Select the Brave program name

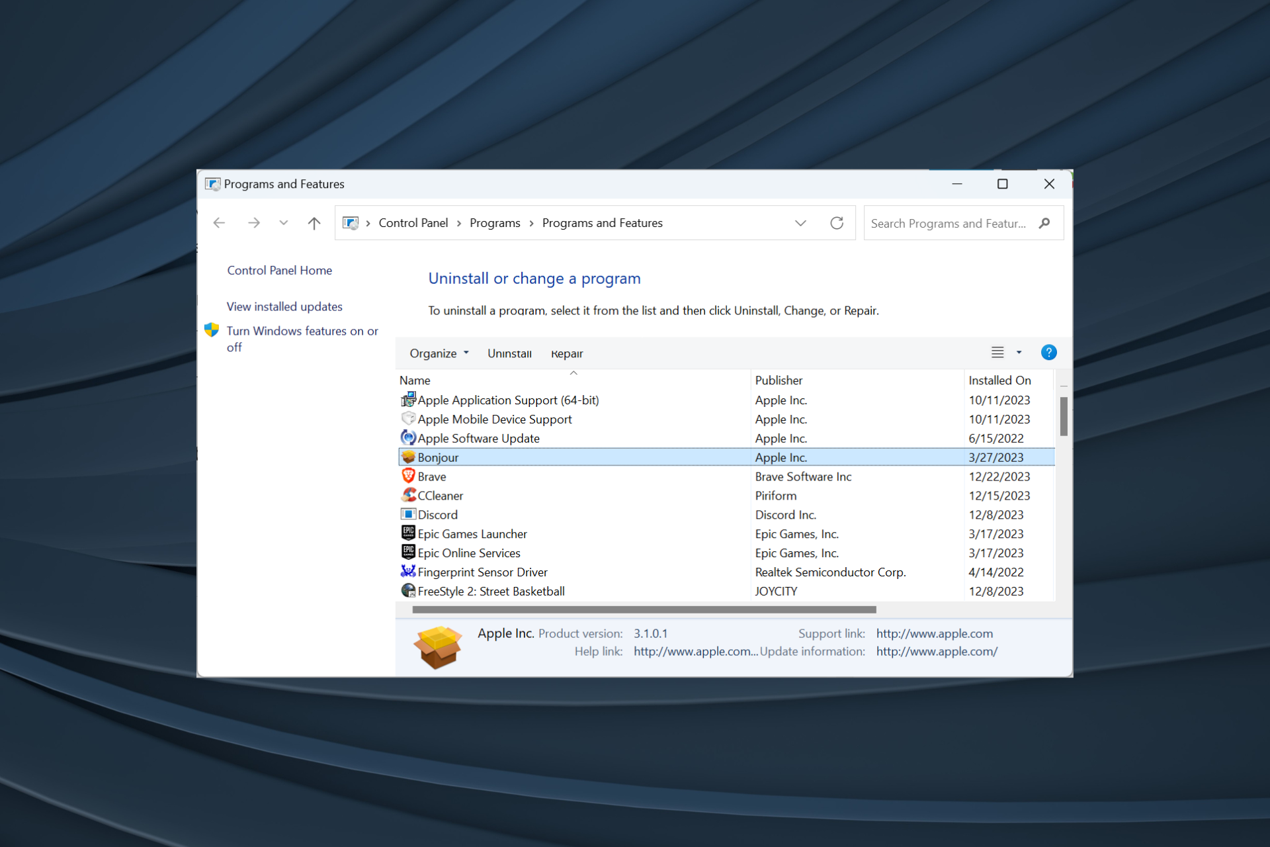(432, 476)
